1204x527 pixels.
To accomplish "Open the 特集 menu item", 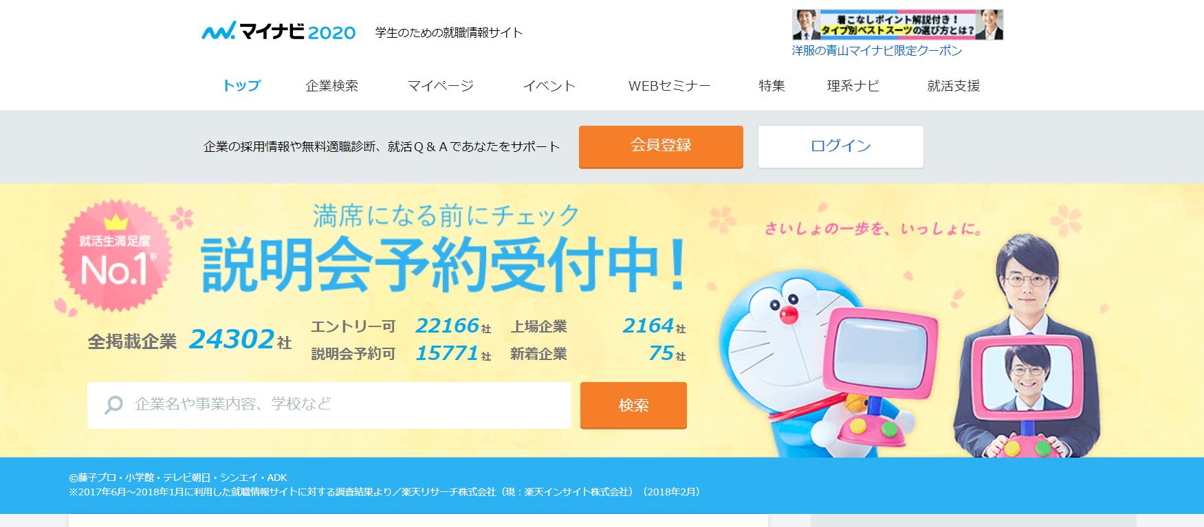I will point(771,86).
